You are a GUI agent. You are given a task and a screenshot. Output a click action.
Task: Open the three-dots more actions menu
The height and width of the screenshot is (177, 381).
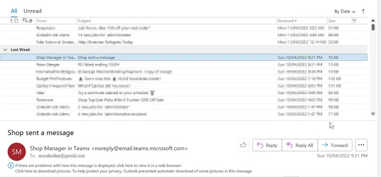pos(361,145)
